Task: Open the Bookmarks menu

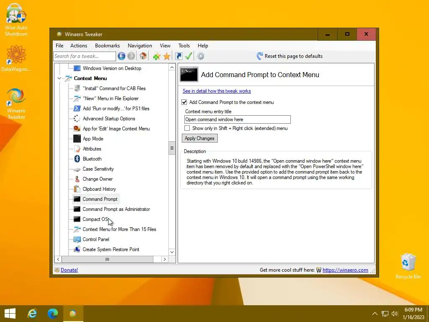Action: pyautogui.click(x=108, y=46)
